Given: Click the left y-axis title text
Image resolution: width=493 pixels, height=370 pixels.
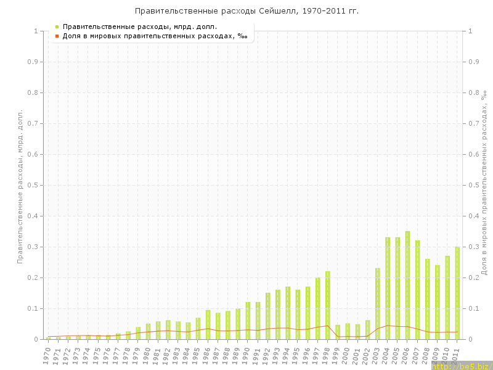Looking at the screenshot, I should click(x=20, y=185).
